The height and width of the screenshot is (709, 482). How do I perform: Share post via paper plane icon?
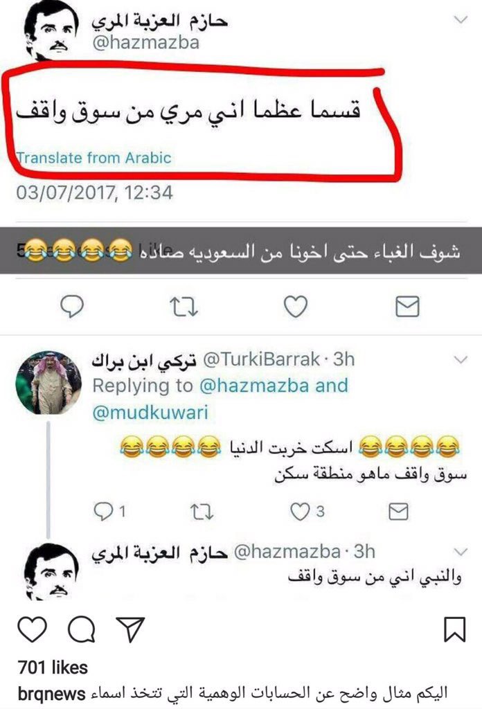130,629
